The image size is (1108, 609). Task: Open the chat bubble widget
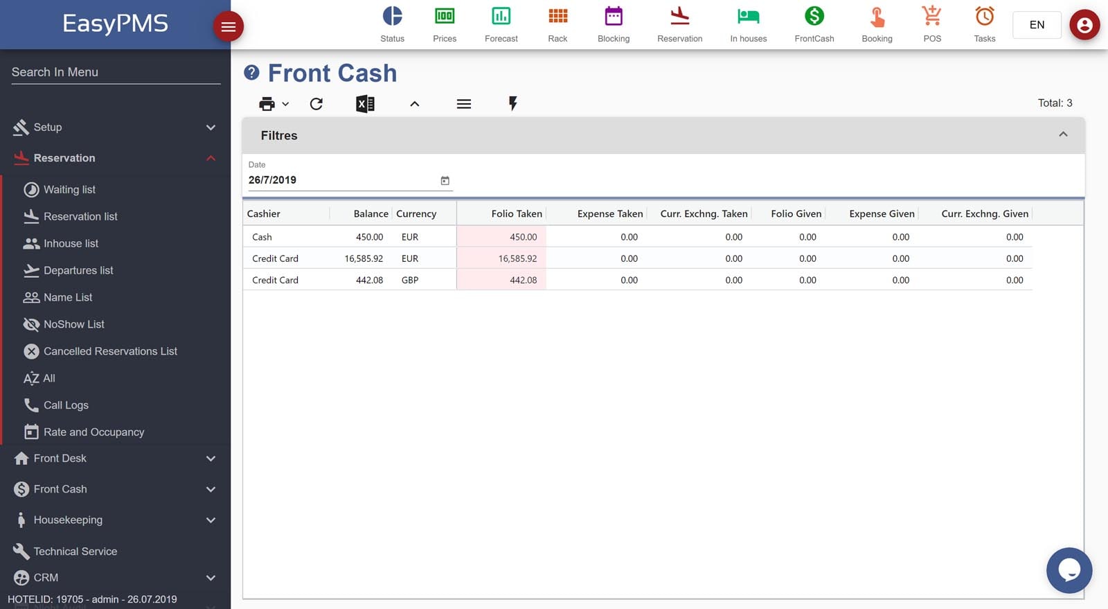click(1069, 570)
